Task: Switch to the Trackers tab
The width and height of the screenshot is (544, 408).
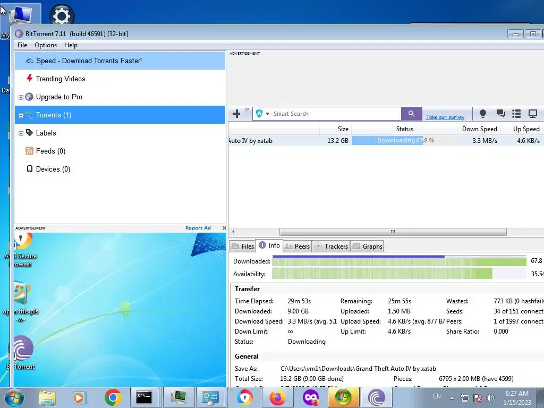Action: point(331,246)
